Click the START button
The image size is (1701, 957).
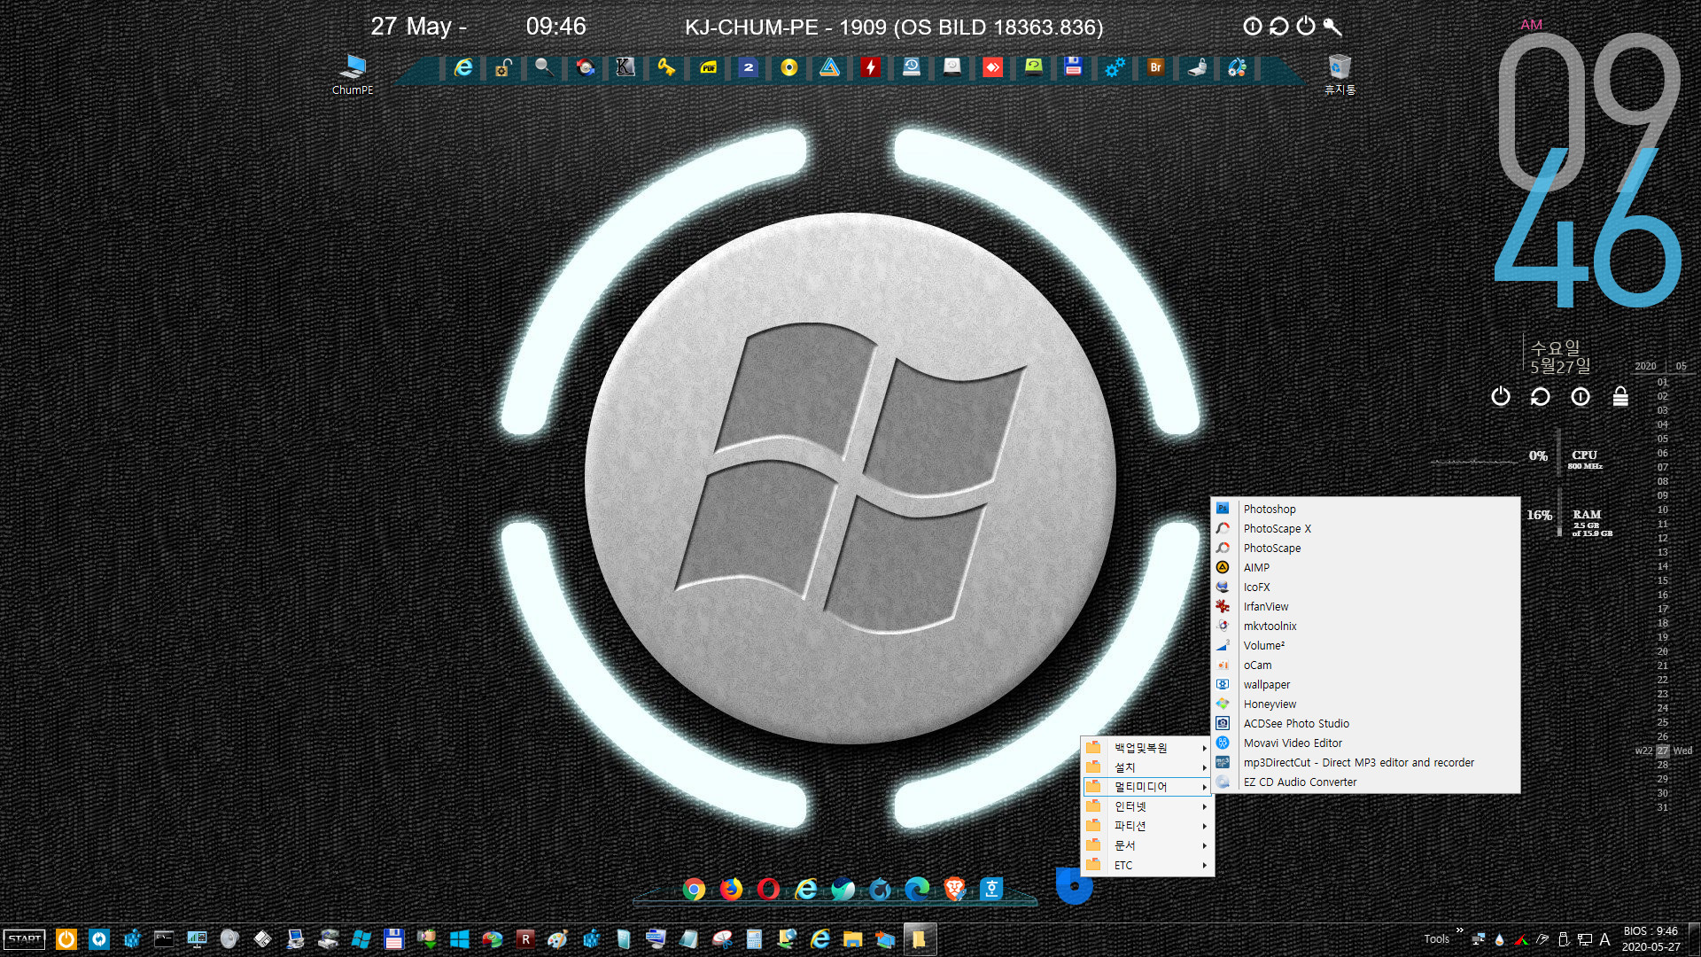click(25, 939)
